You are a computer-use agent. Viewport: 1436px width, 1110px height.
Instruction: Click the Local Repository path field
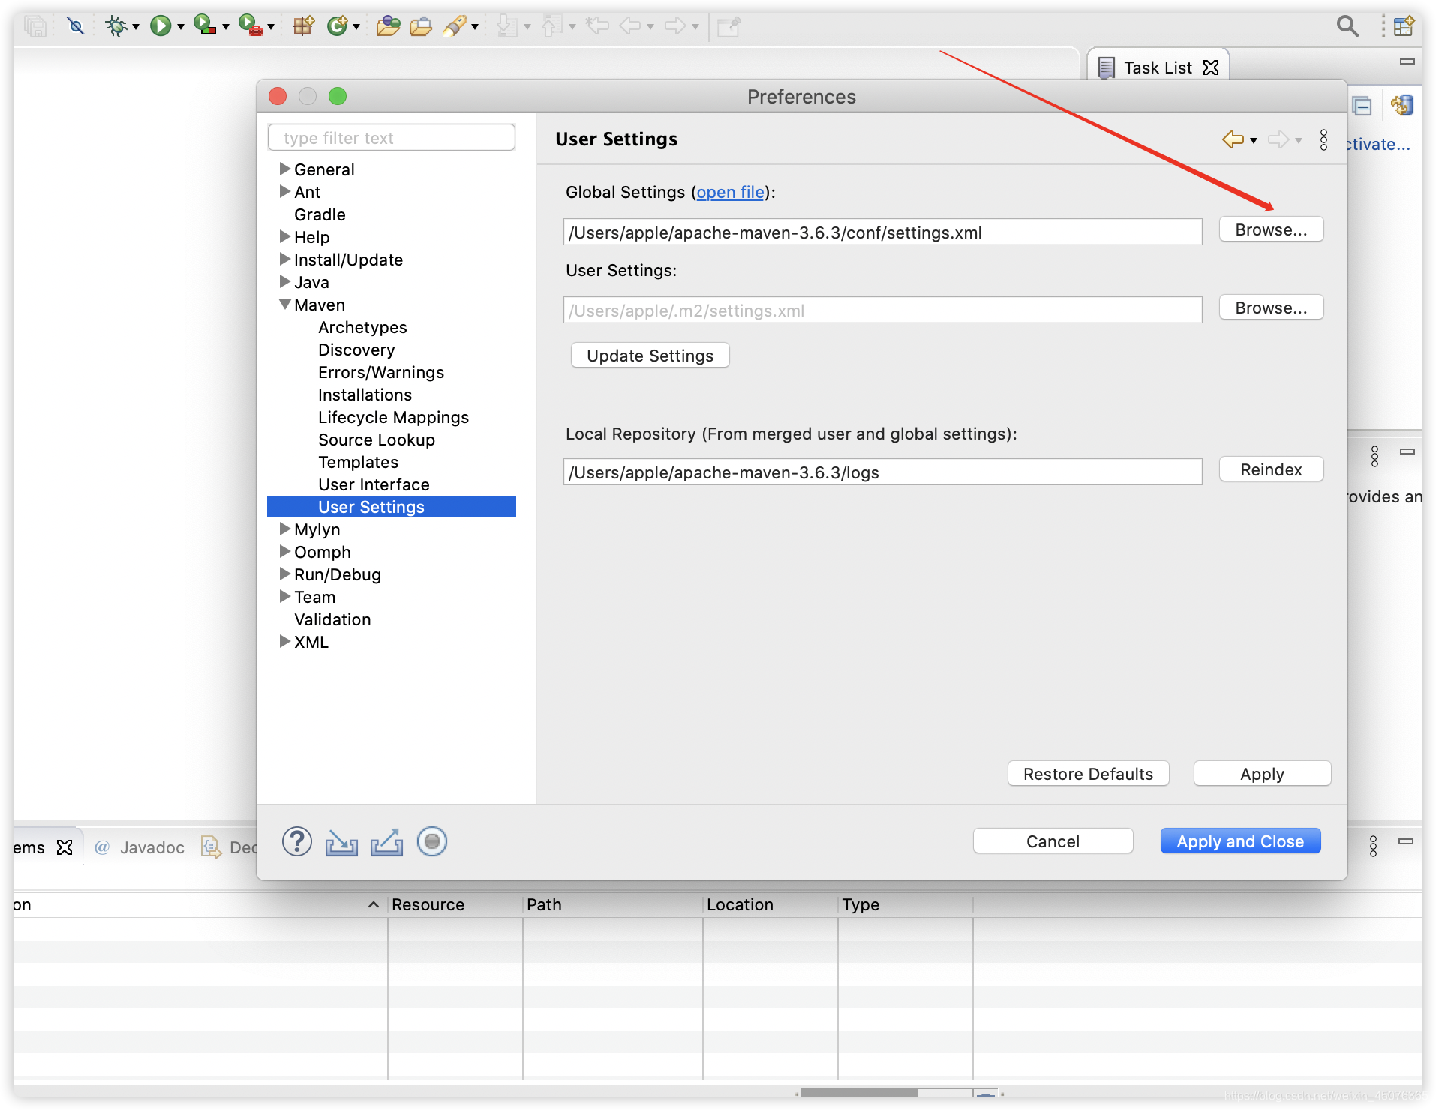tap(882, 472)
